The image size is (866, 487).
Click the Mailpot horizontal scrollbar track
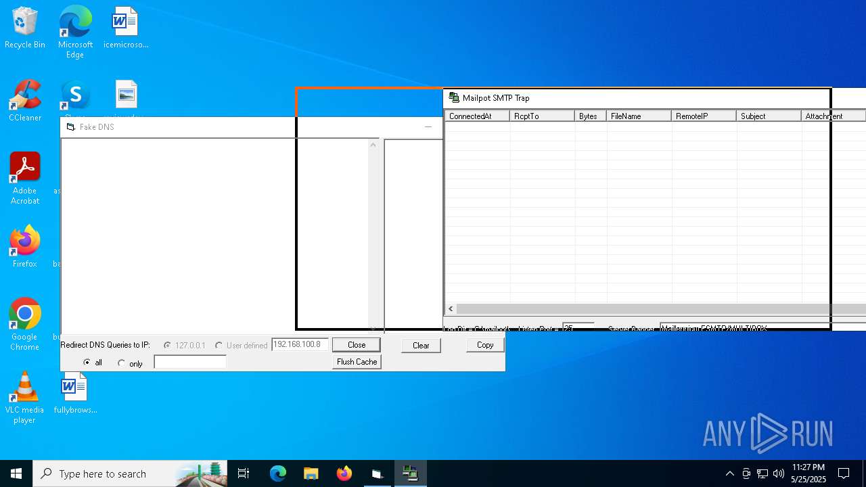pyautogui.click(x=661, y=308)
